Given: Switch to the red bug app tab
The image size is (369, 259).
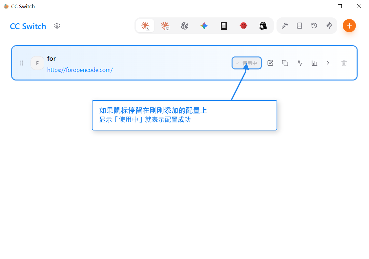Looking at the screenshot, I should point(243,26).
